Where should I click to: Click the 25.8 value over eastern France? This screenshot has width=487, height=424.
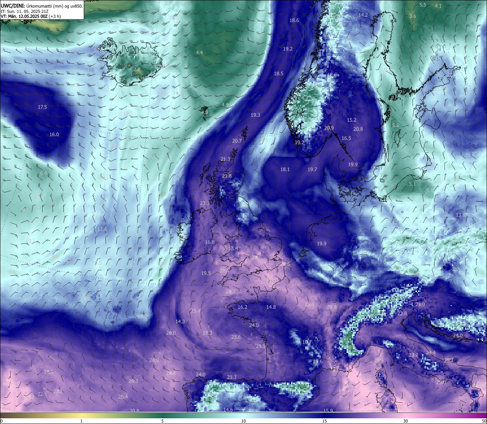pyautogui.click(x=332, y=307)
